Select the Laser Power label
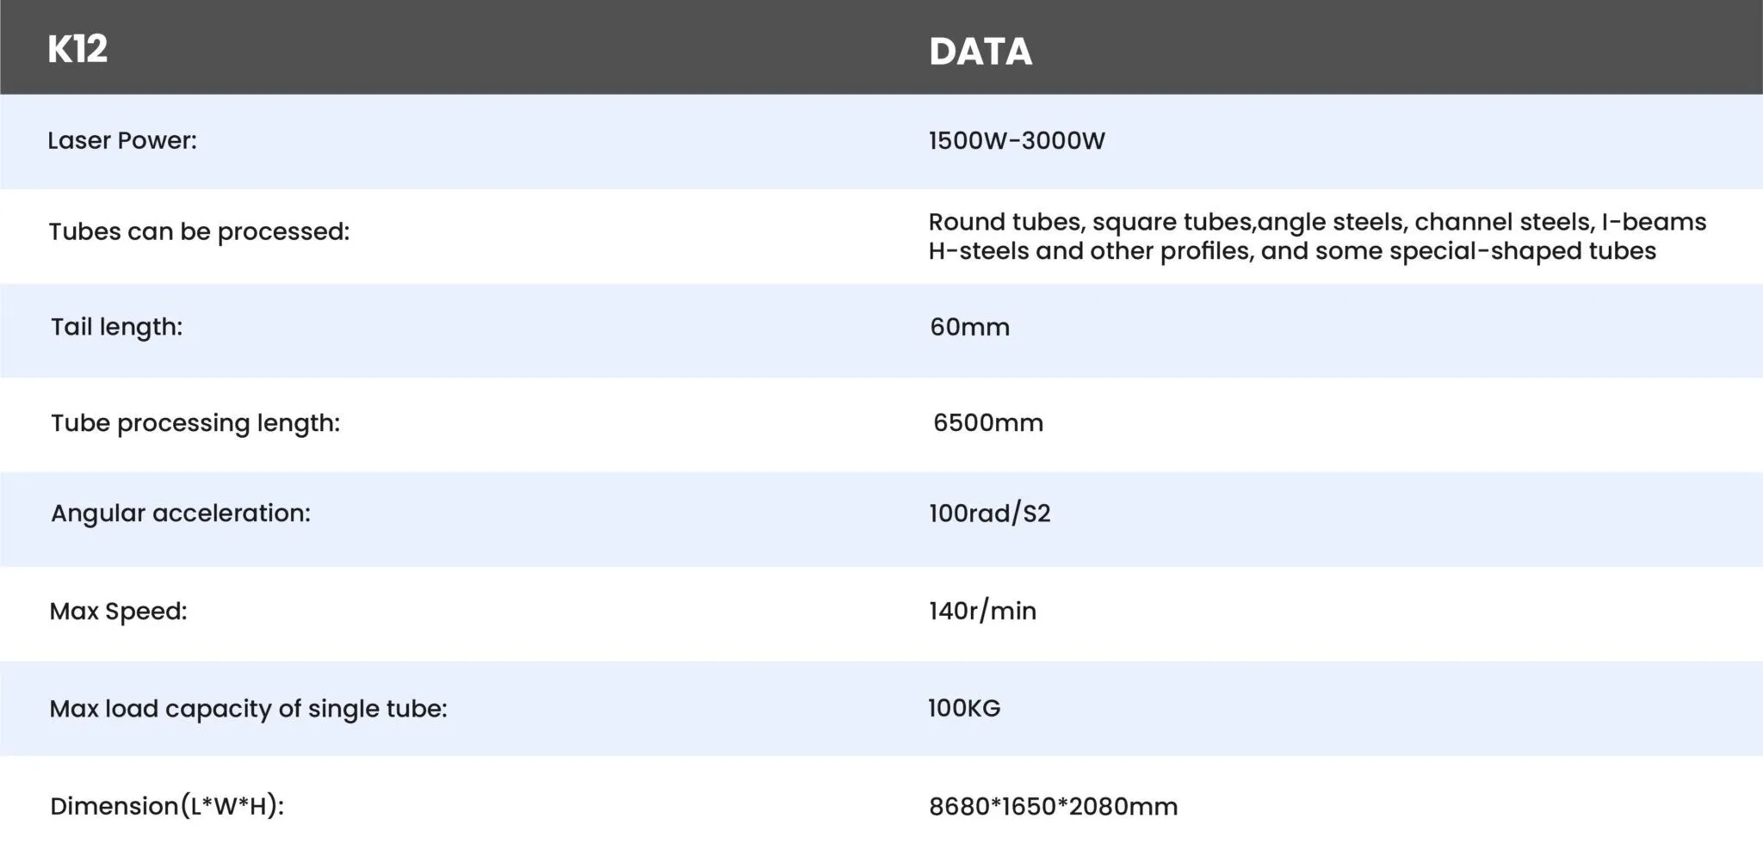 coord(122,140)
